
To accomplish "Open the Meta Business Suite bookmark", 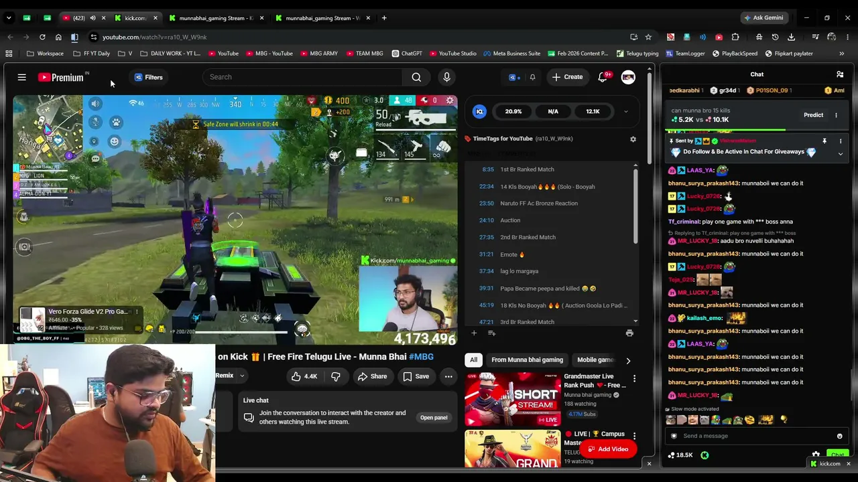I will [511, 54].
